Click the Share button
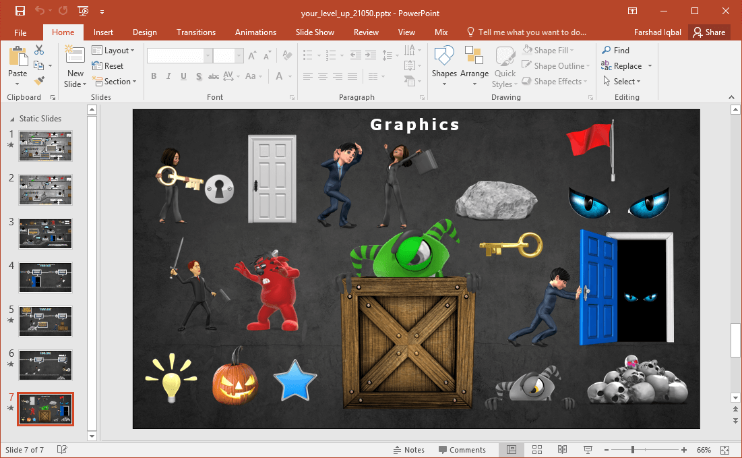The width and height of the screenshot is (742, 458). click(x=709, y=32)
